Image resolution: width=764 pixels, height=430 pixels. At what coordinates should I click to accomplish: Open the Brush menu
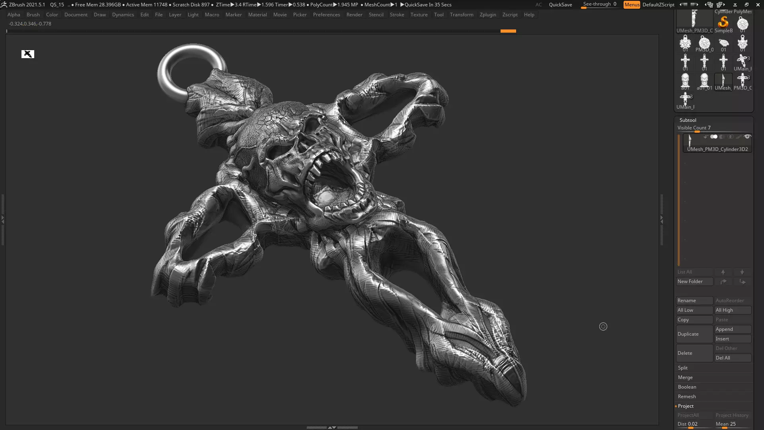point(33,15)
